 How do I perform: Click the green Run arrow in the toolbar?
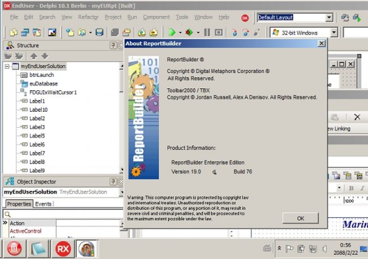click(x=172, y=32)
